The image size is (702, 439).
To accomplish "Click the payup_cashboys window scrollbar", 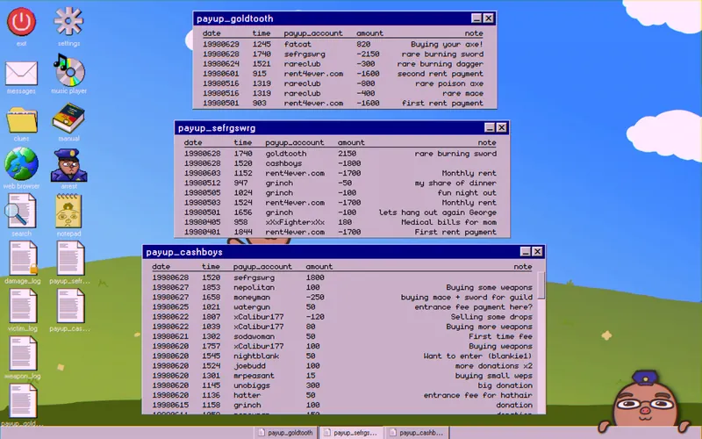I will coord(541,284).
